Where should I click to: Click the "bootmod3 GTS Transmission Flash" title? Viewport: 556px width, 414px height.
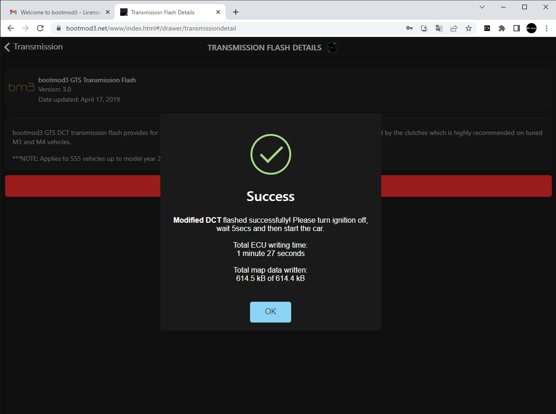coord(87,80)
